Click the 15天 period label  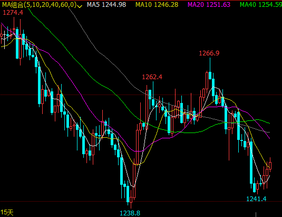click(x=7, y=212)
